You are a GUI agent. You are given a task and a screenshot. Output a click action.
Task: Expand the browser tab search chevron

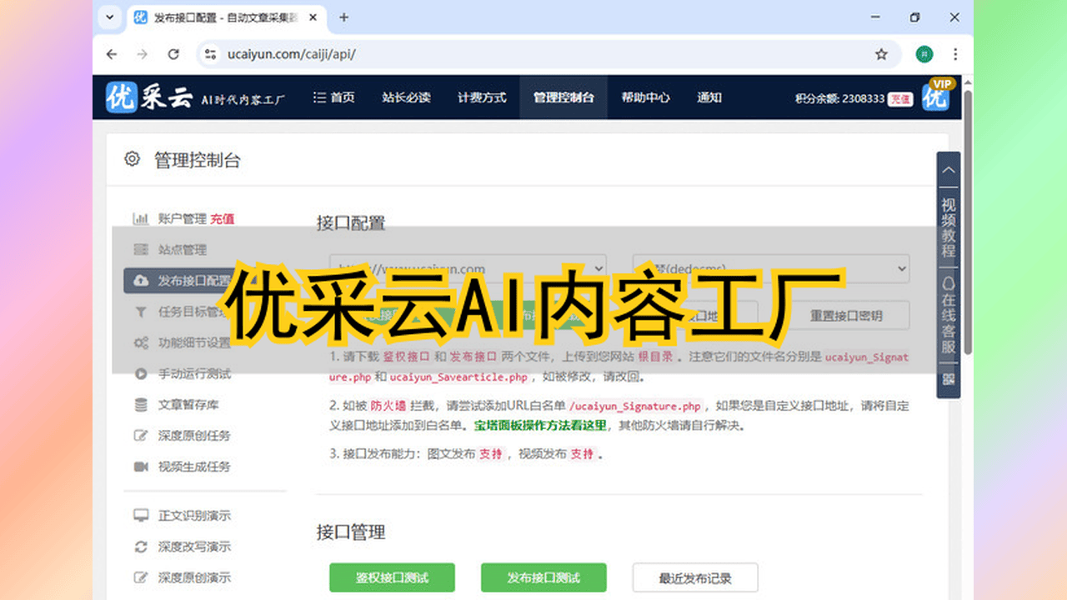coord(109,17)
